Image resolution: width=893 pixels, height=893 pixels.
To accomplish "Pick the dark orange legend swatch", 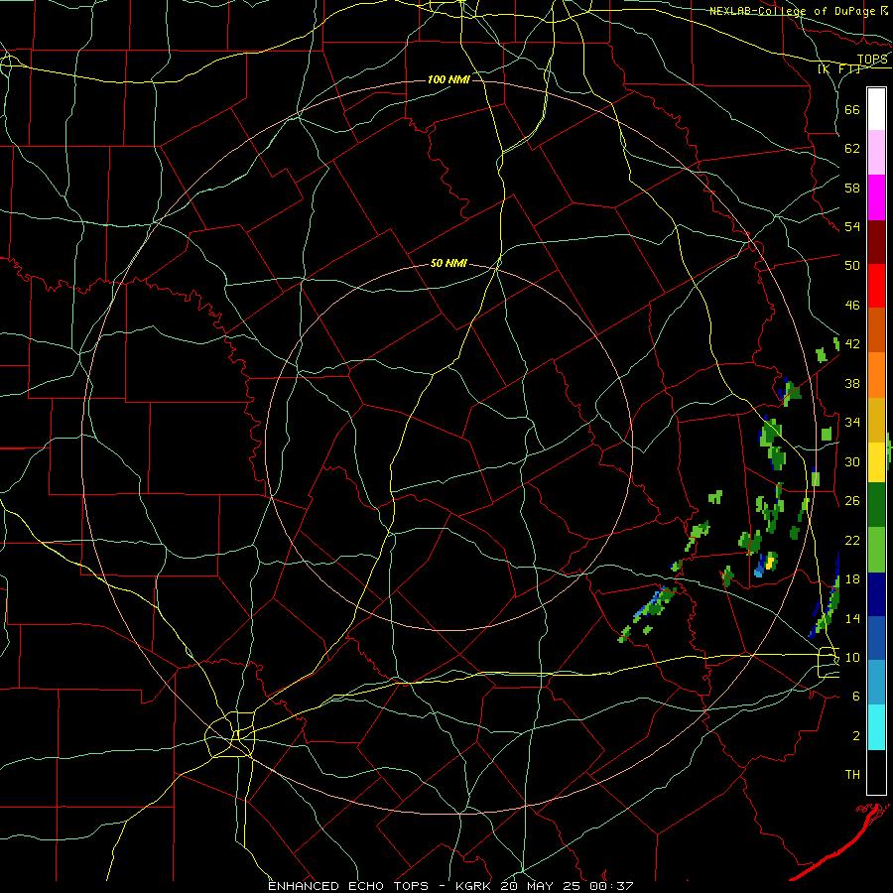I will (x=876, y=329).
